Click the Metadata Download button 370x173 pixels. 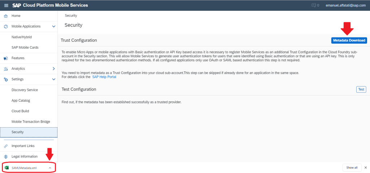click(349, 40)
